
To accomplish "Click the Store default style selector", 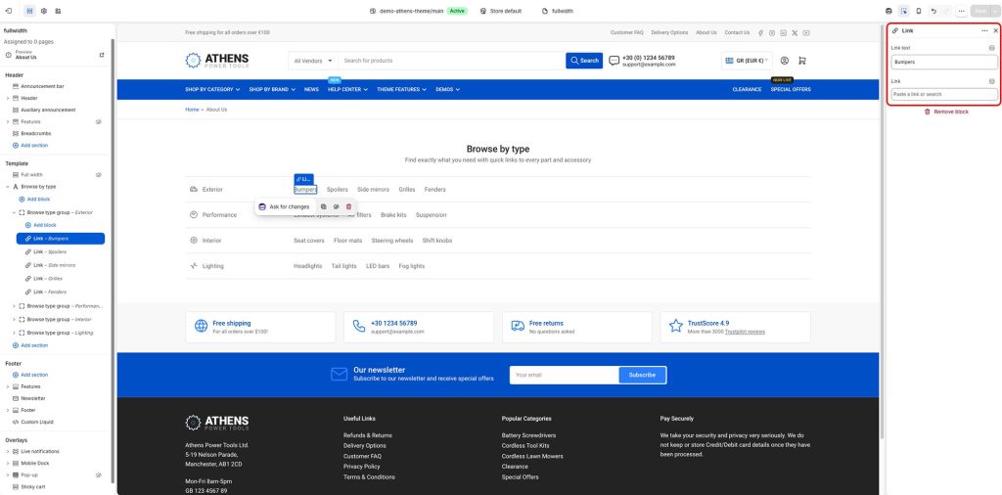I will pos(501,11).
